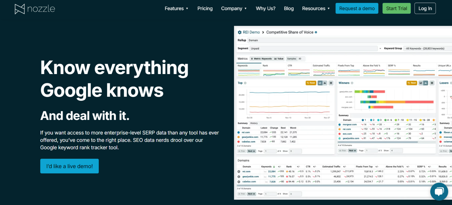Open the Blog page

[x=289, y=8]
